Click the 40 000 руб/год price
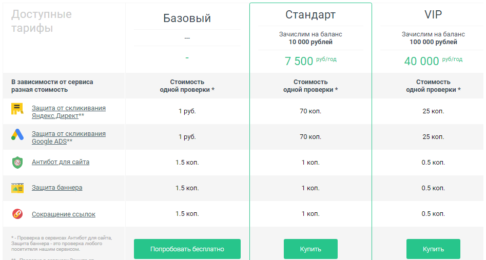The width and height of the screenshot is (486, 260). 433,61
